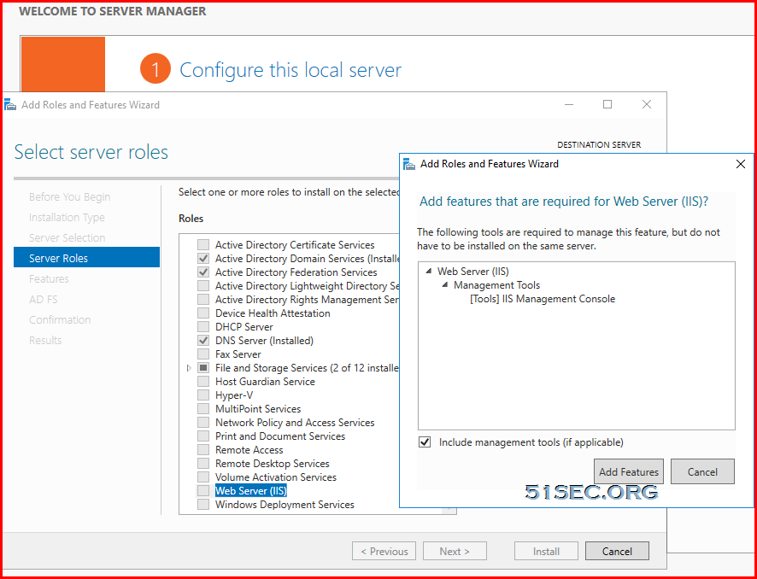Toggle Active Directory Domain Services checkbox
This screenshot has height=579, width=757.
tap(203, 258)
